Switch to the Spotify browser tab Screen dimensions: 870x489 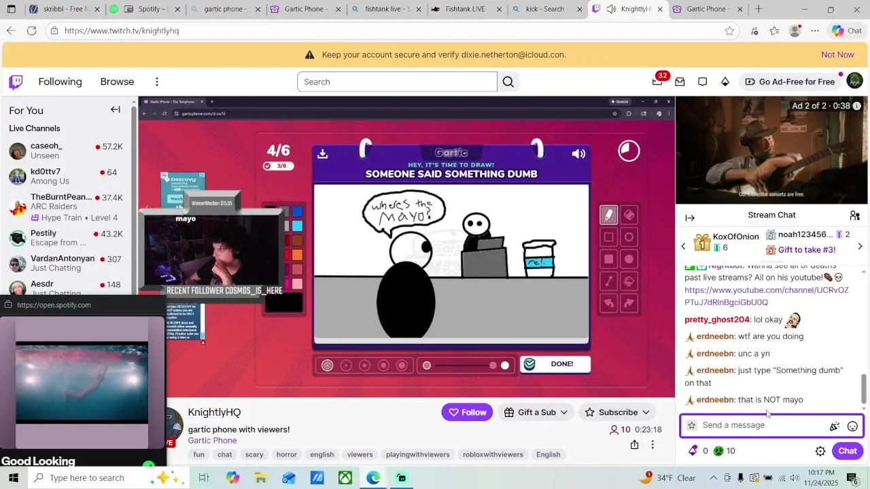[144, 10]
